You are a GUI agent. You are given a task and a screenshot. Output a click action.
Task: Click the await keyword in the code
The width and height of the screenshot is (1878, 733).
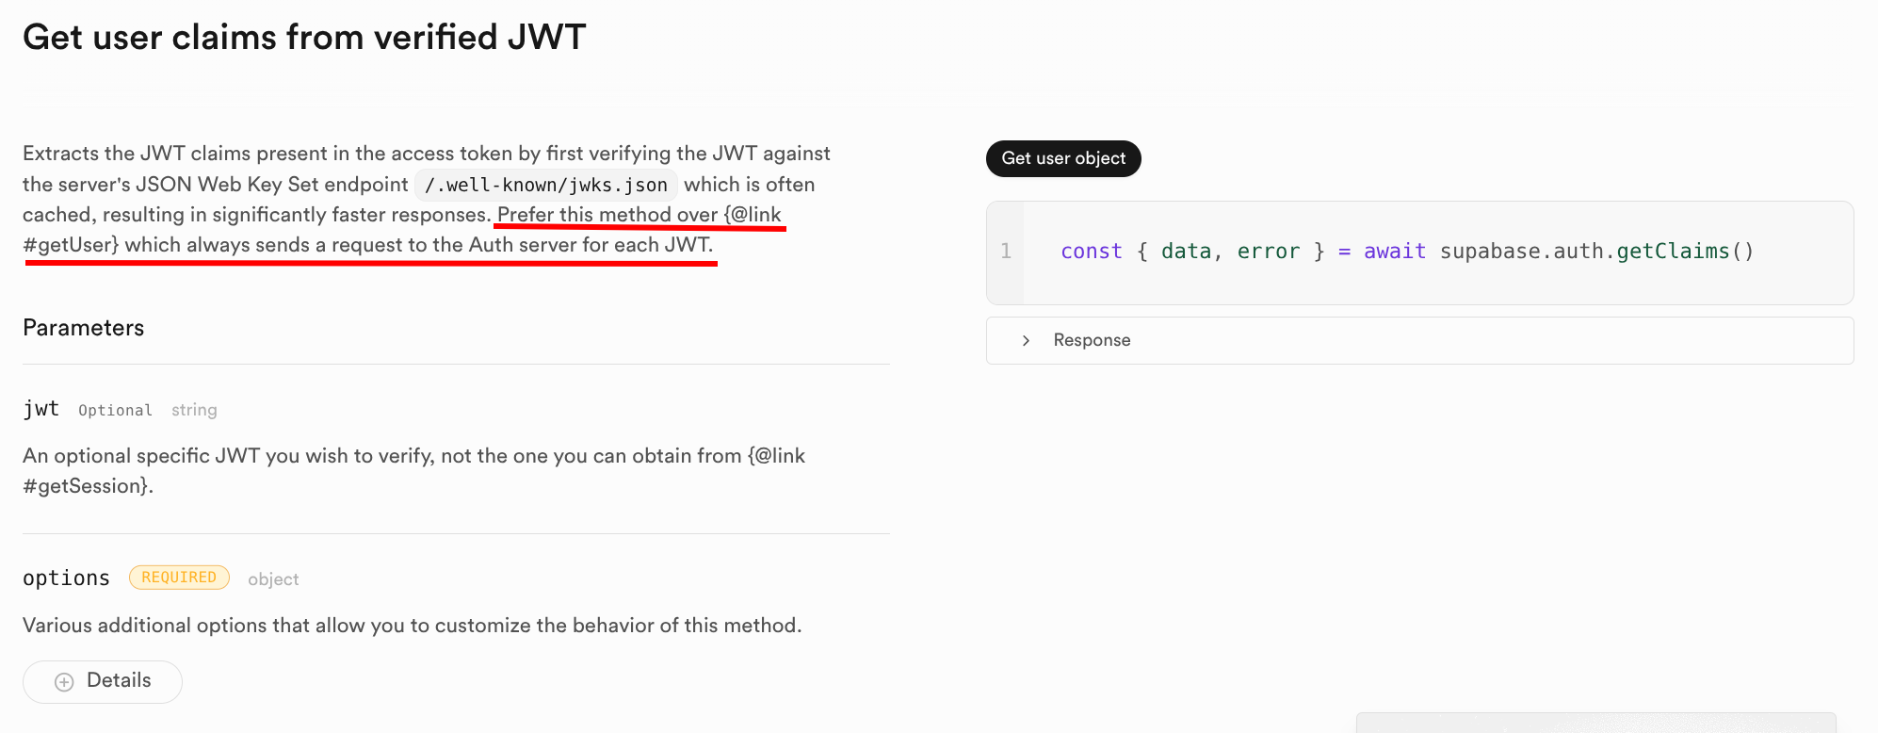1394,252
